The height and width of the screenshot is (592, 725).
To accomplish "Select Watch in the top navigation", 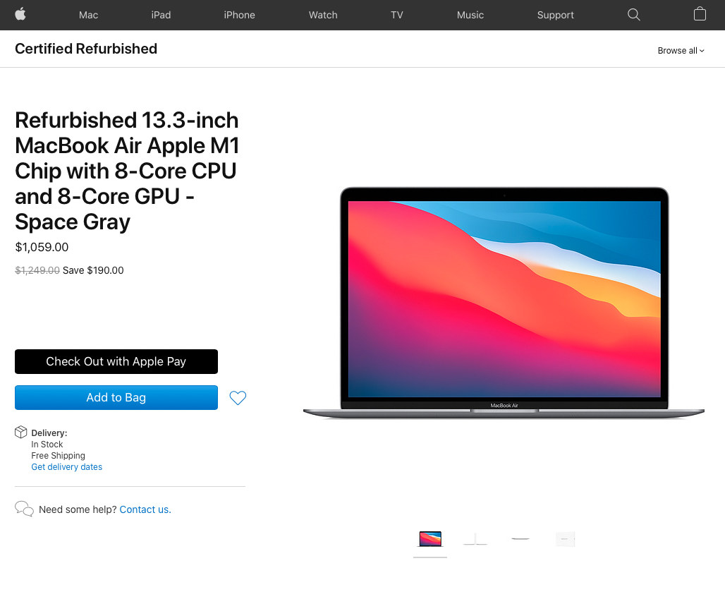I will pos(323,15).
